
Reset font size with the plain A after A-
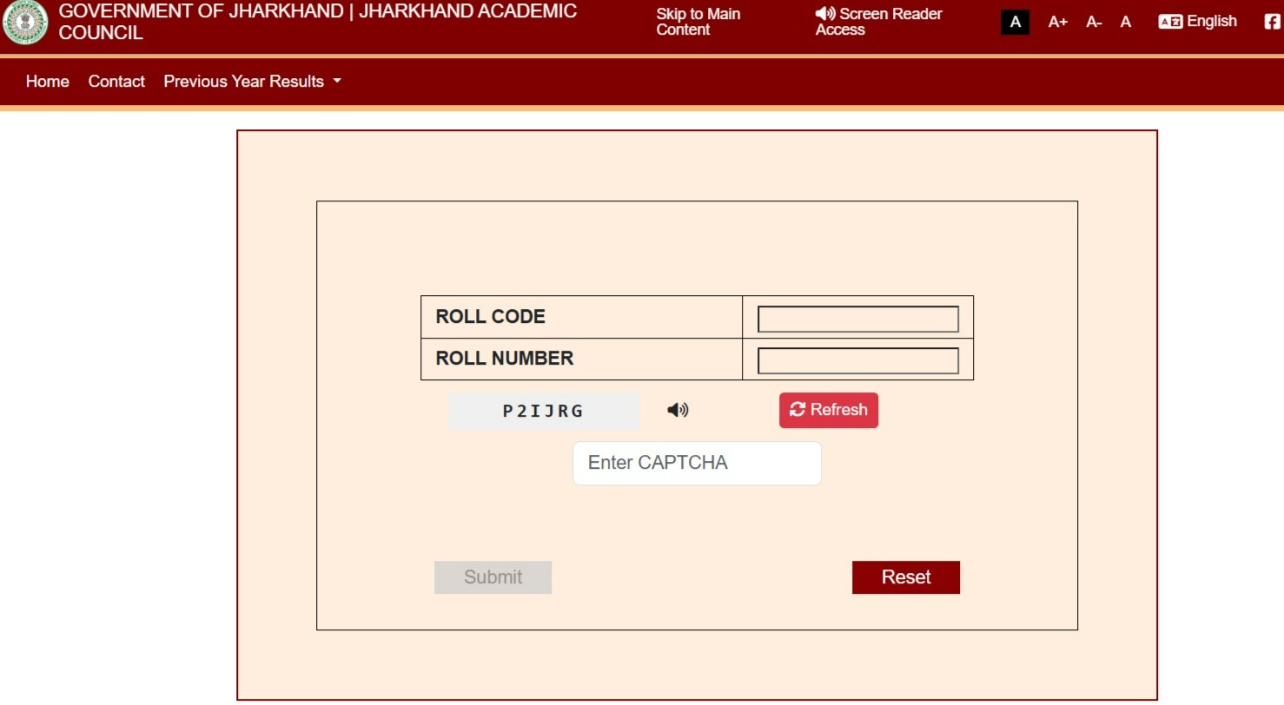click(1126, 23)
